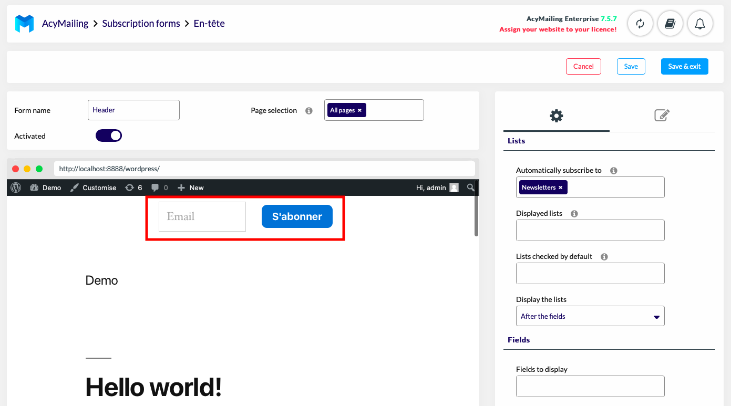
Task: Open the Displayed lists select field
Action: tap(590, 231)
